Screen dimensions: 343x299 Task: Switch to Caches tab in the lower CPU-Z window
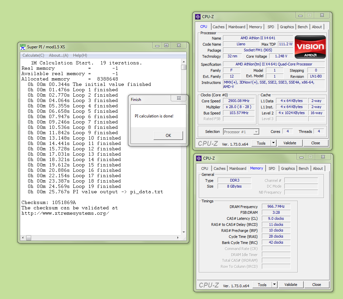tap(219, 168)
